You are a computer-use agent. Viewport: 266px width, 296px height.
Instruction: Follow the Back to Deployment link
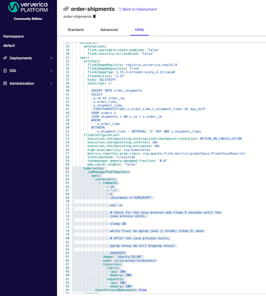(140, 9)
